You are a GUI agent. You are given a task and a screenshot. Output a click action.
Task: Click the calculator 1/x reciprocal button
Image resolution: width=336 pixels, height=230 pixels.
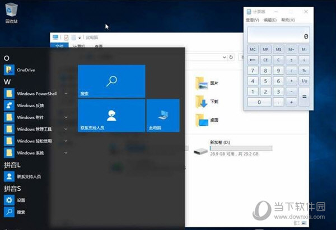pos(304,81)
